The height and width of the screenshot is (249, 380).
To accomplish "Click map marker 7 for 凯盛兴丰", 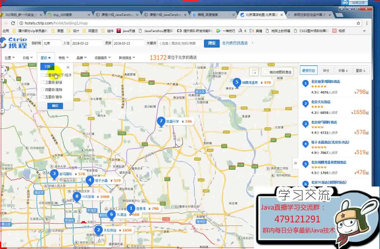I will click(161, 121).
